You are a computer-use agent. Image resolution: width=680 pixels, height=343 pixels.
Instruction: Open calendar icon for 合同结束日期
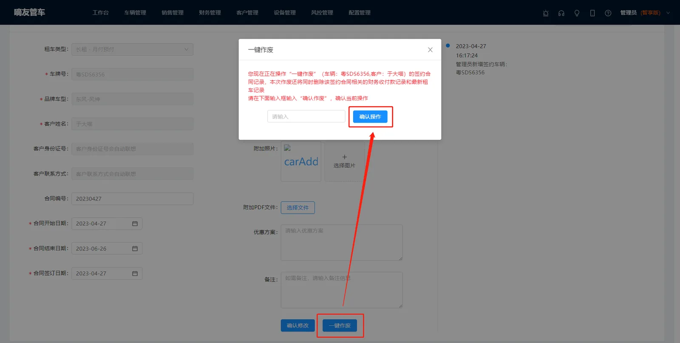coord(135,249)
